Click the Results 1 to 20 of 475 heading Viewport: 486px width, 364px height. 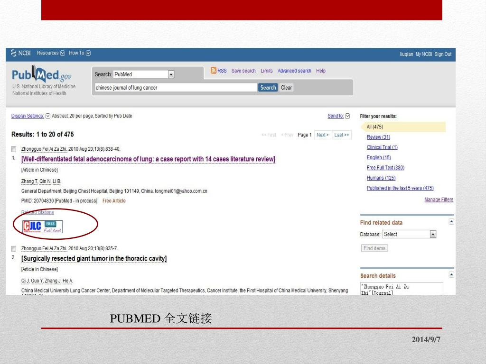(x=43, y=134)
